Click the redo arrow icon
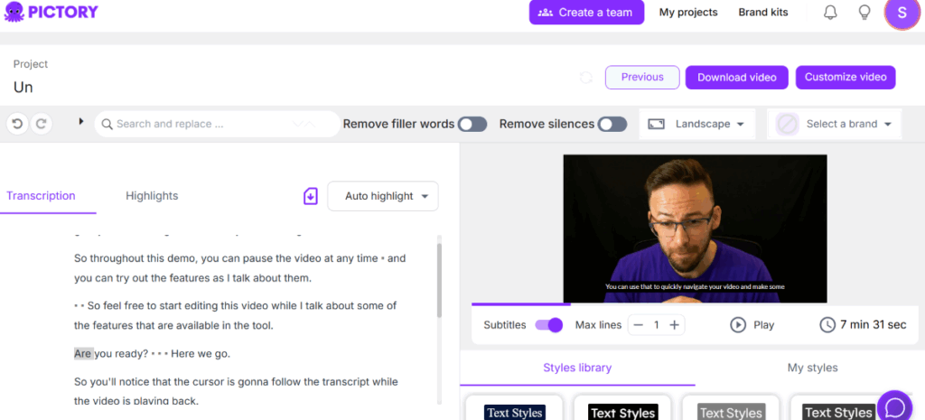The width and height of the screenshot is (925, 420). click(41, 124)
